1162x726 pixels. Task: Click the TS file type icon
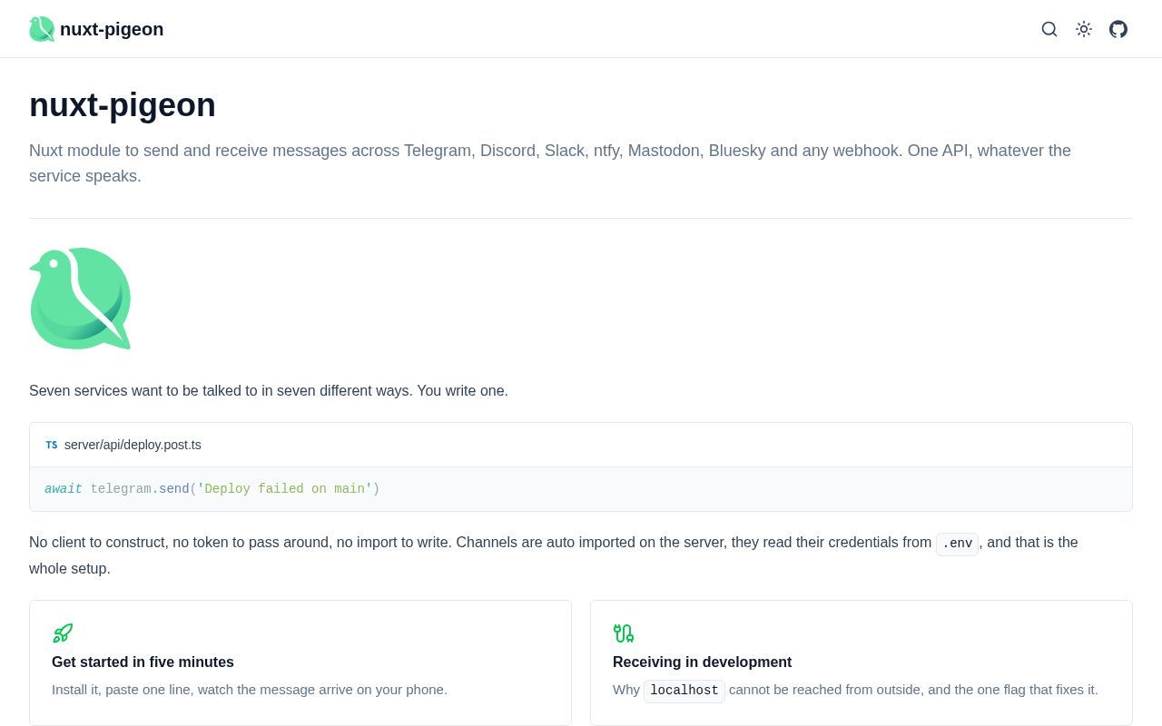pos(52,445)
